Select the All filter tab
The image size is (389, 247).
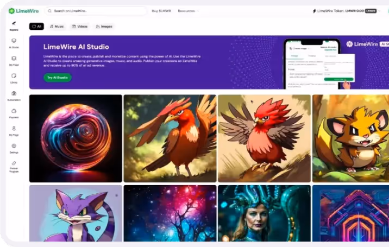click(36, 27)
